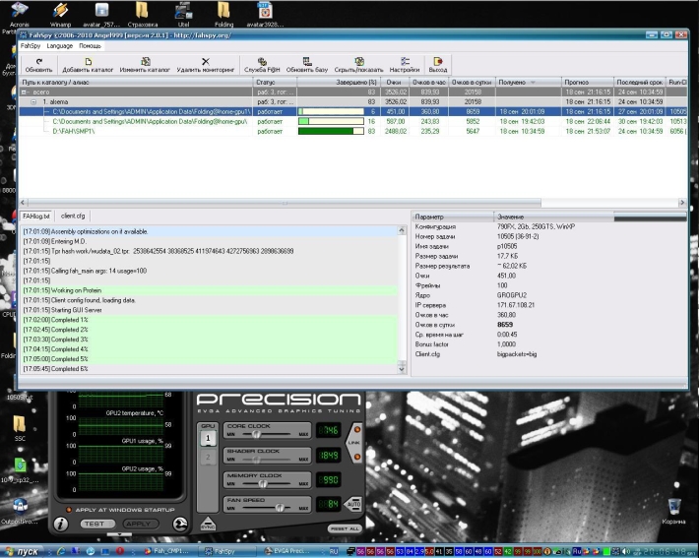
Task: Click the APPLY button in Precision
Action: [x=140, y=524]
